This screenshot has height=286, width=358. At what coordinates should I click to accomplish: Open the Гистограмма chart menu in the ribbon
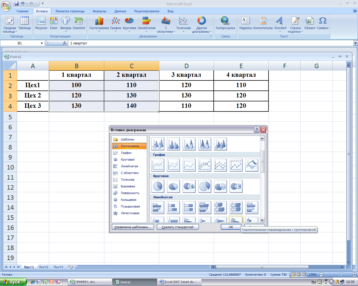(x=99, y=25)
